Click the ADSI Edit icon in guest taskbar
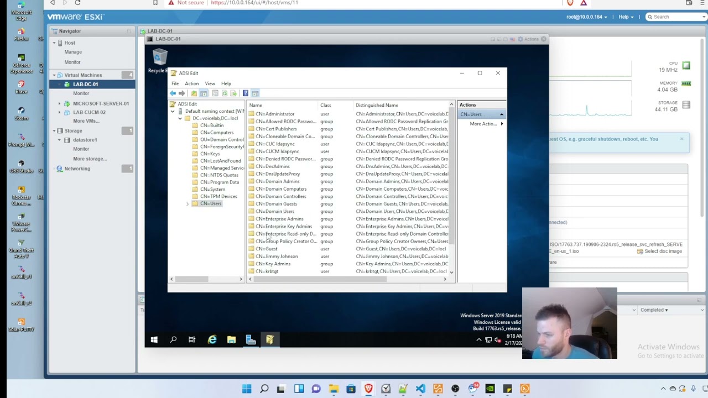 270,339
